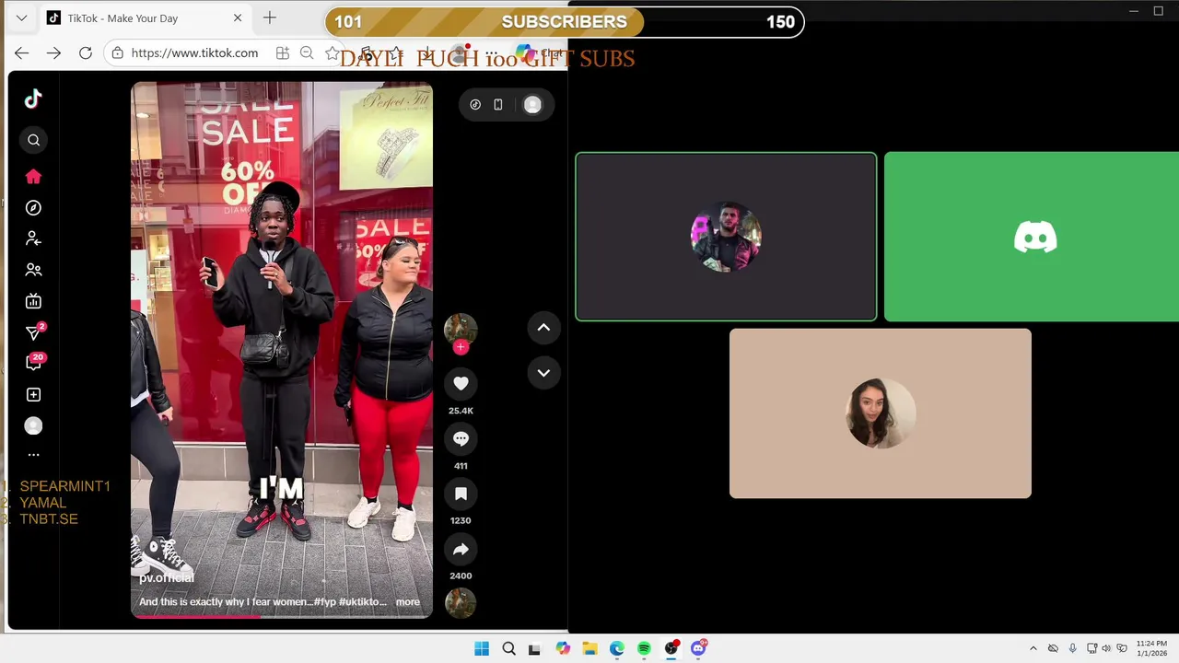Close the TikTok browser tab

[x=238, y=17]
